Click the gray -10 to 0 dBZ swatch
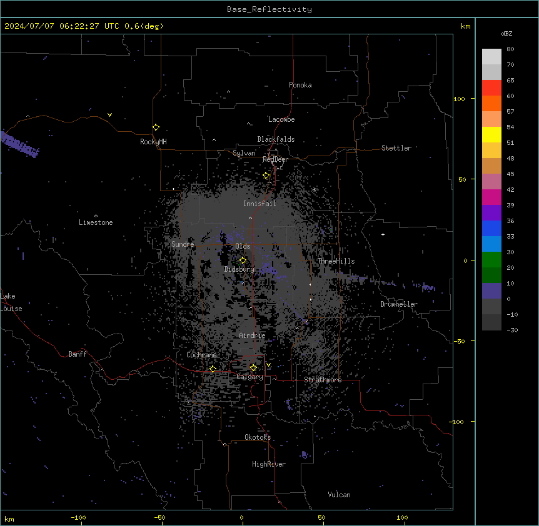Viewport: 539px width, 526px height. [x=491, y=307]
